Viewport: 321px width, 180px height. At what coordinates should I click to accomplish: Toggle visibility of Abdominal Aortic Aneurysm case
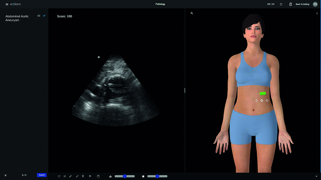pyautogui.click(x=39, y=16)
